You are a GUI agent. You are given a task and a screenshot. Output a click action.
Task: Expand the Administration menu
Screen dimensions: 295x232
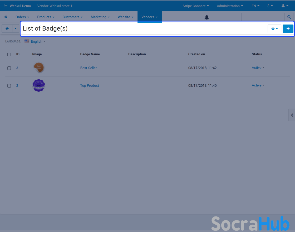coord(230,6)
